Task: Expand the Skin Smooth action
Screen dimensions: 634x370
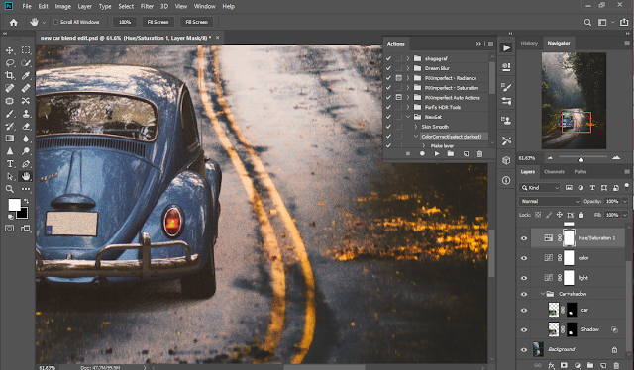Action: 416,127
